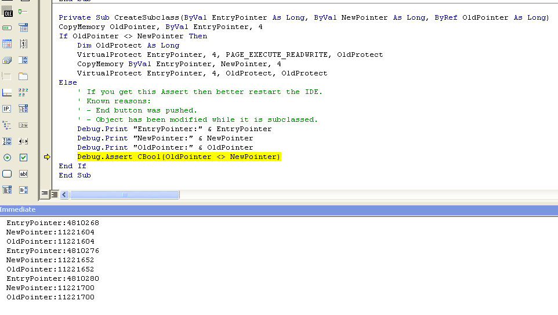Select the UpDown control tool

[x=23, y=60]
